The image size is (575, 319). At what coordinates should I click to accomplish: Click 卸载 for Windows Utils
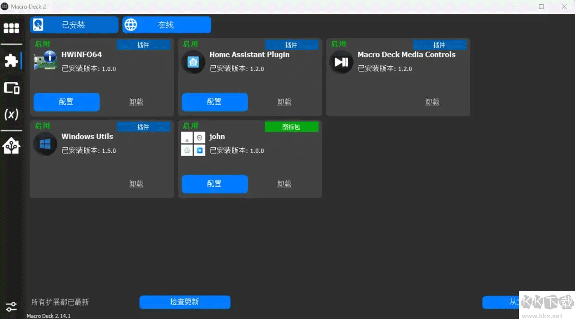[x=136, y=184]
